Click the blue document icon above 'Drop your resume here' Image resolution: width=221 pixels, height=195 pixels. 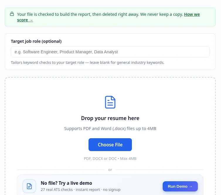point(110,102)
